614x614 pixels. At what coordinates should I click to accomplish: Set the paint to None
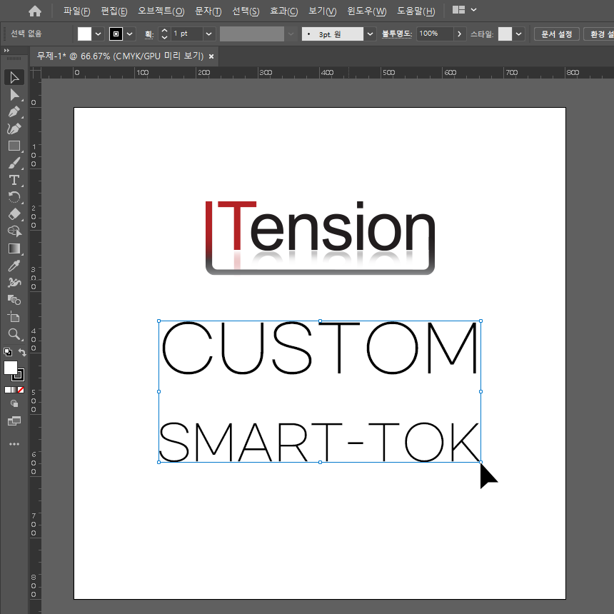coord(21,390)
